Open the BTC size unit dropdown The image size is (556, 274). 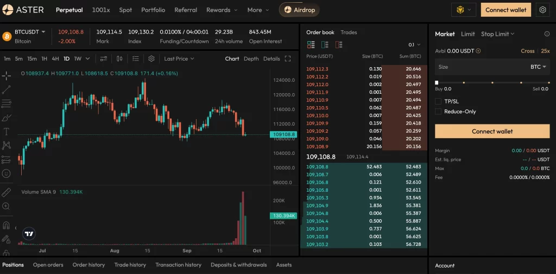pos(538,67)
